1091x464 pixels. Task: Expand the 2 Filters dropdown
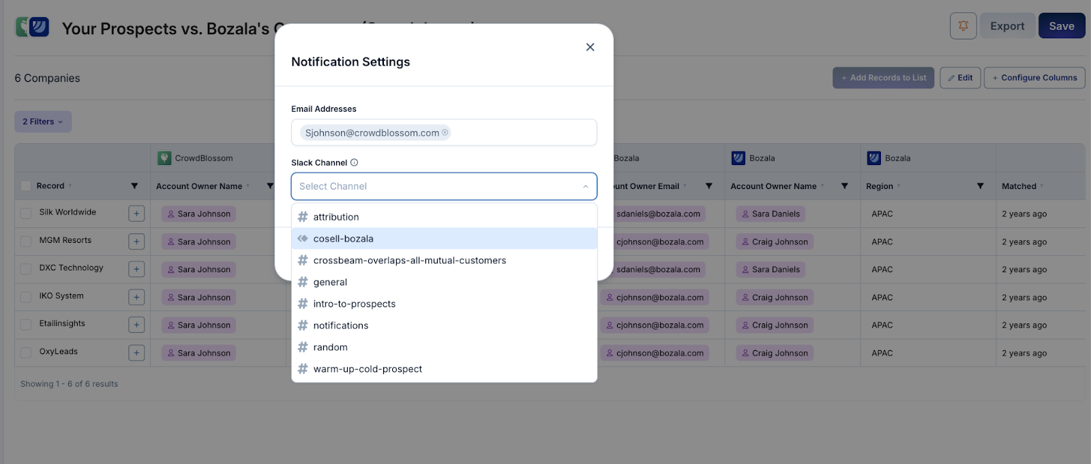pyautogui.click(x=43, y=121)
